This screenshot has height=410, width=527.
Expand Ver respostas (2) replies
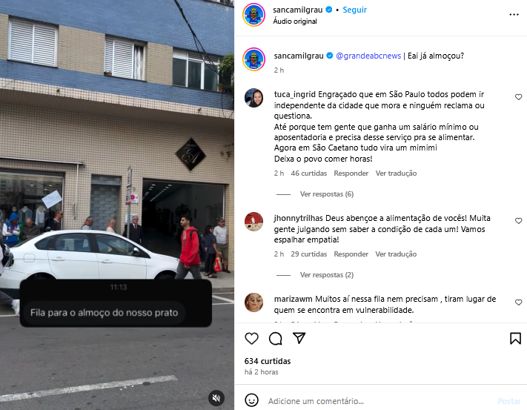click(327, 275)
